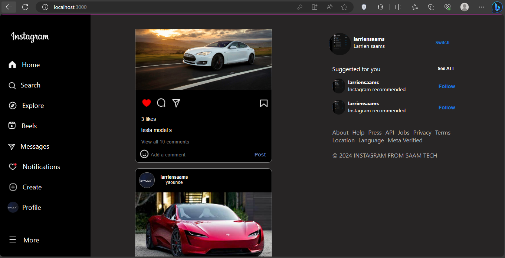
Task: Open Messages from sidebar
Action: pos(28,146)
